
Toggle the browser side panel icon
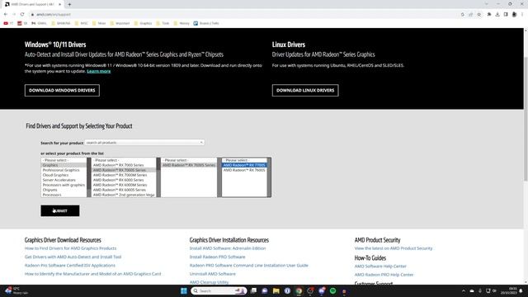click(x=506, y=15)
